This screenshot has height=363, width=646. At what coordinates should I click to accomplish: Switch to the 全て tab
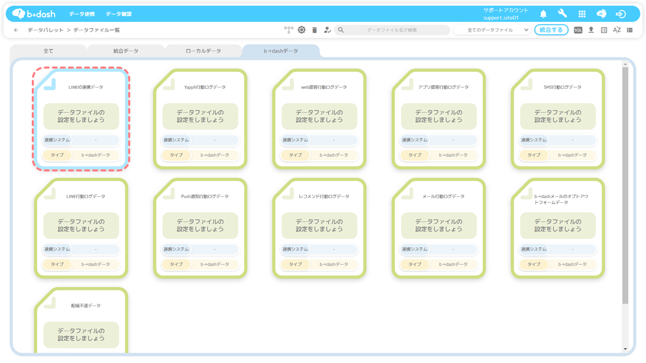48,51
